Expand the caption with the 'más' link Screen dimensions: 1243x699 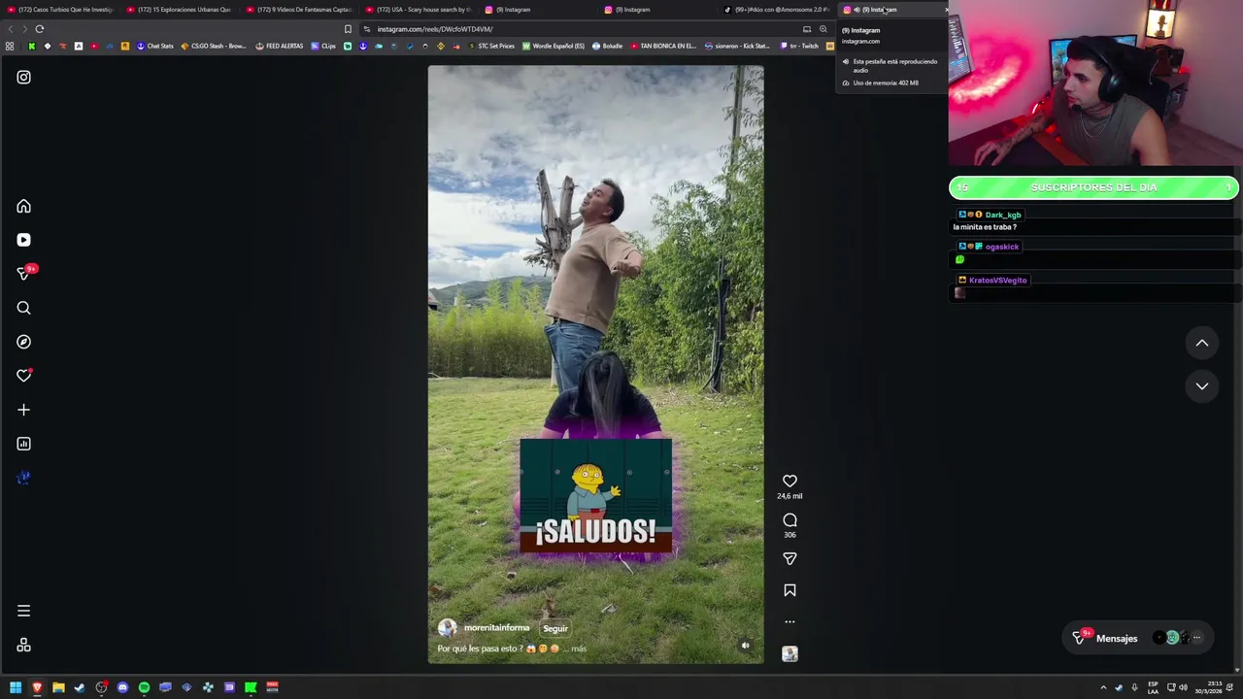[x=579, y=649]
